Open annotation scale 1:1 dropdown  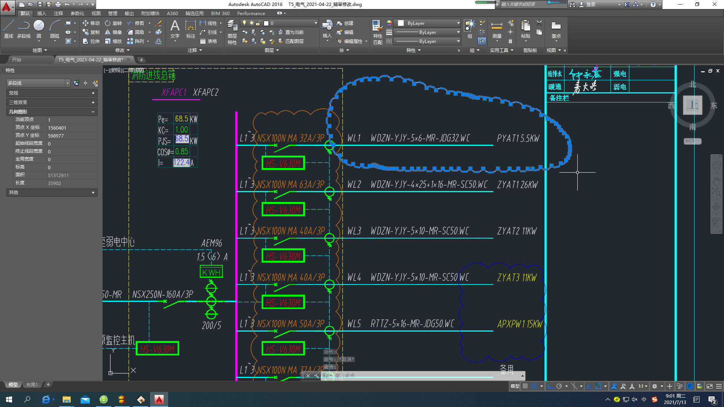[x=643, y=386]
